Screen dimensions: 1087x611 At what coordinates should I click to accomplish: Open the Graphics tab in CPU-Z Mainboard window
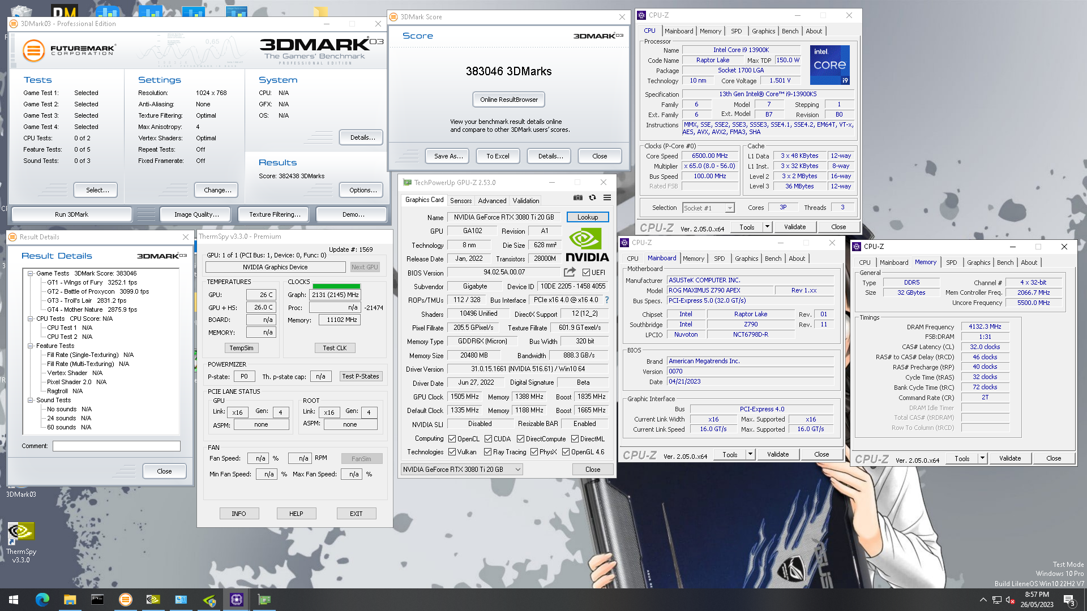tap(746, 259)
